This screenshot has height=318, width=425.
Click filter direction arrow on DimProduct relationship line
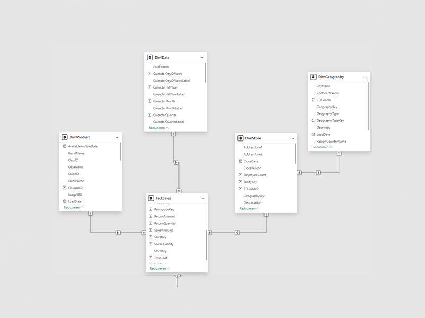[118, 232]
